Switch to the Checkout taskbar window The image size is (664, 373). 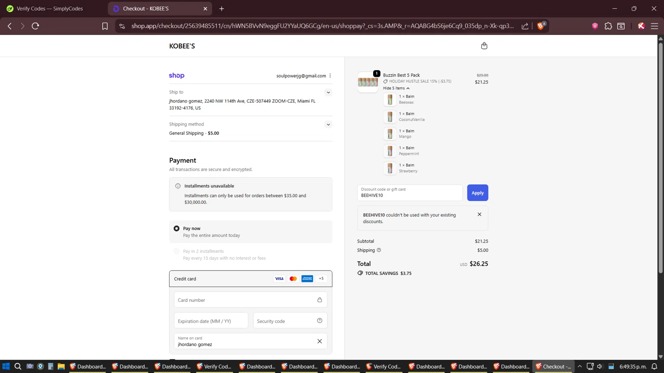click(553, 366)
